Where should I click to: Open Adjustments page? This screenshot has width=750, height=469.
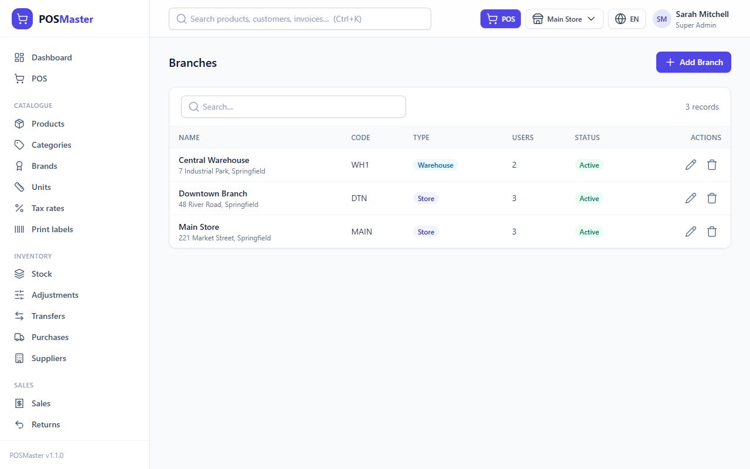point(74,295)
